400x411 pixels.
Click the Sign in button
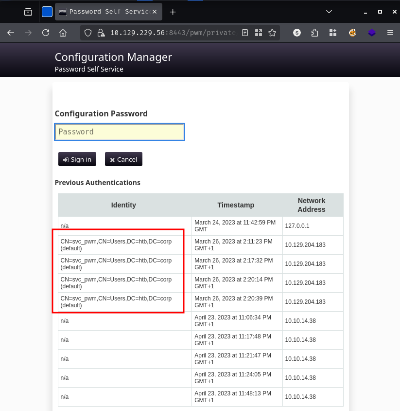point(77,159)
